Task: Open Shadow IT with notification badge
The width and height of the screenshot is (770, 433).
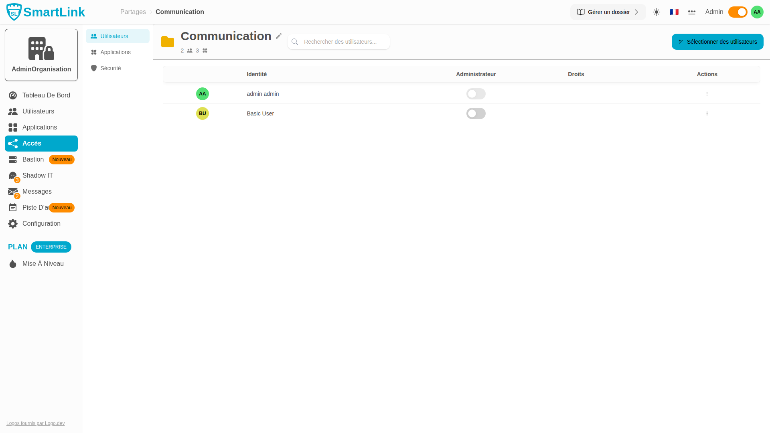Action: tap(13, 176)
